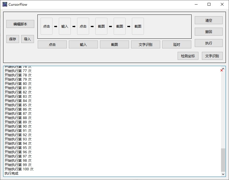
Task: Select the last 截图 step card in flow
Action: coord(138,26)
